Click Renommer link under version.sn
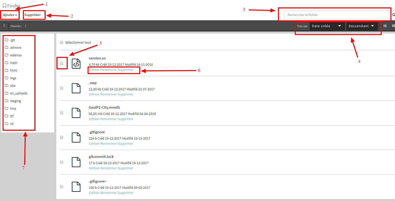 click(x=108, y=70)
